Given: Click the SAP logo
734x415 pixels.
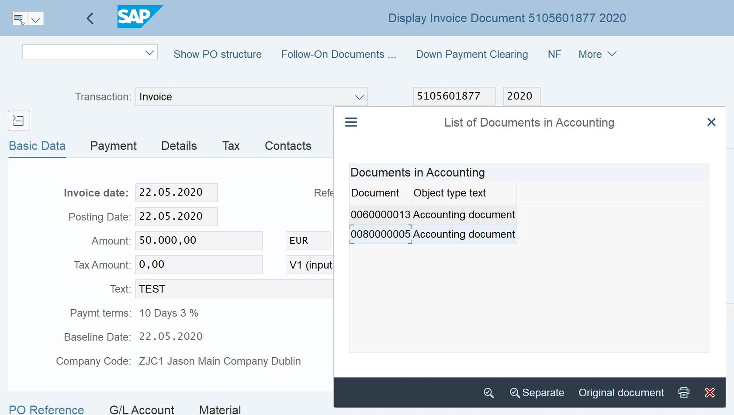Looking at the screenshot, I should [x=140, y=17].
